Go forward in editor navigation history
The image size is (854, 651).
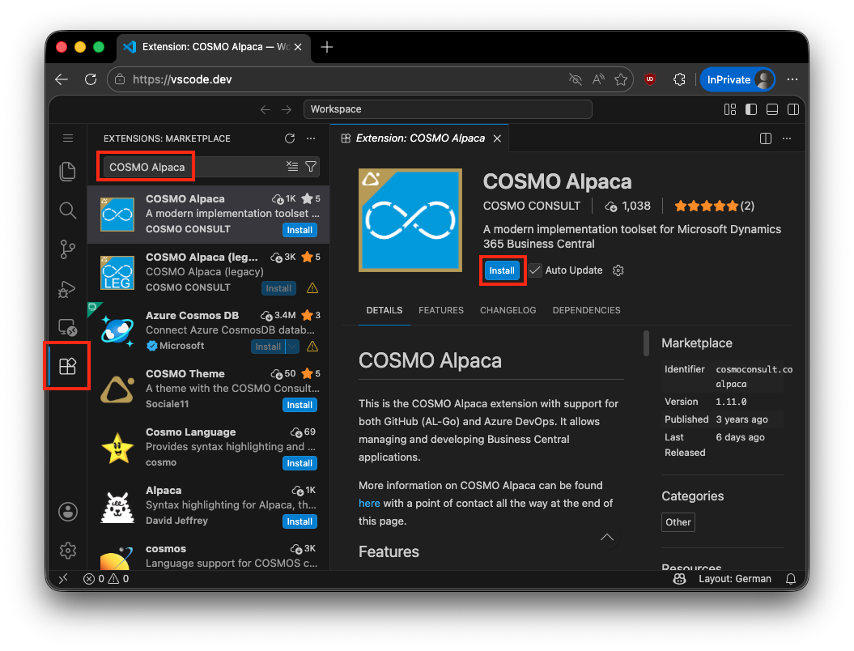pos(287,109)
